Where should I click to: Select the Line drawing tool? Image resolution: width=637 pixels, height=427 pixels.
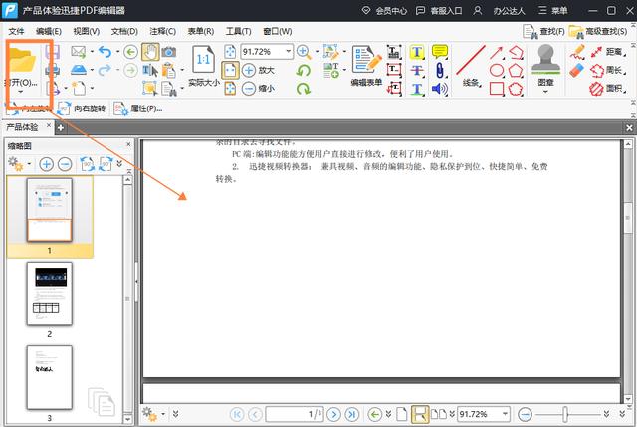471,67
